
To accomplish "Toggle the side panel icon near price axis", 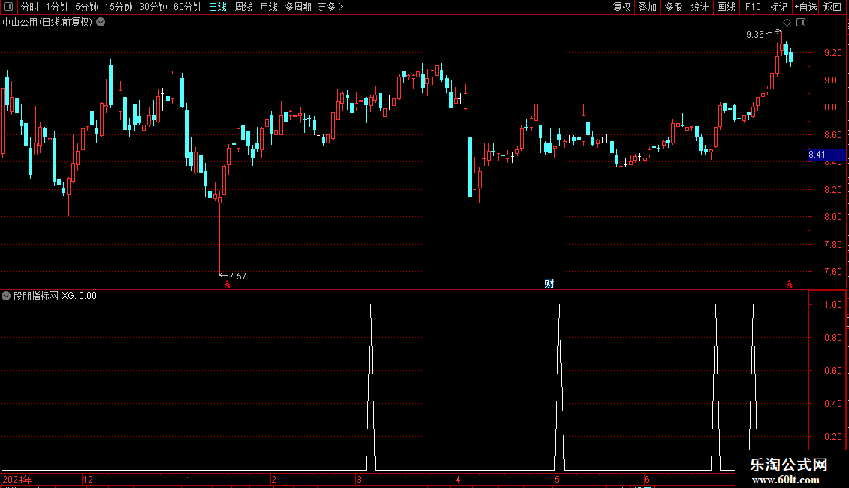I will pos(801,23).
